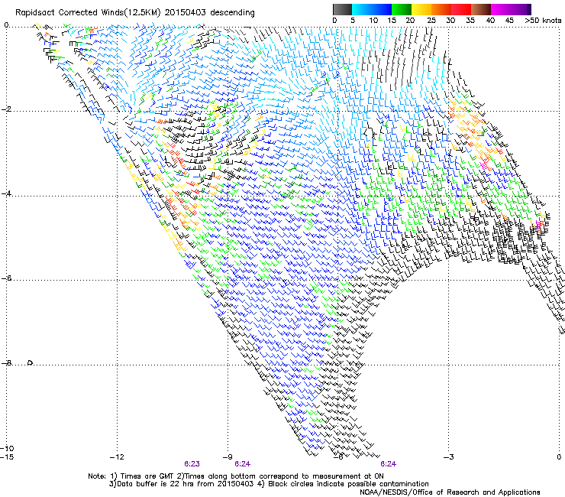Click the '40' legend scale label
This screenshot has height=497, width=565.
(x=490, y=21)
